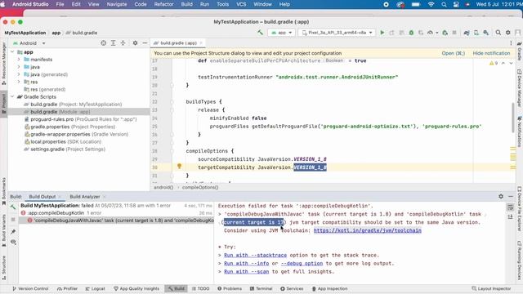Viewport: 523px width, 294px height.
Task: Click the Expand All icon in the Project panel
Action: (x=114, y=43)
